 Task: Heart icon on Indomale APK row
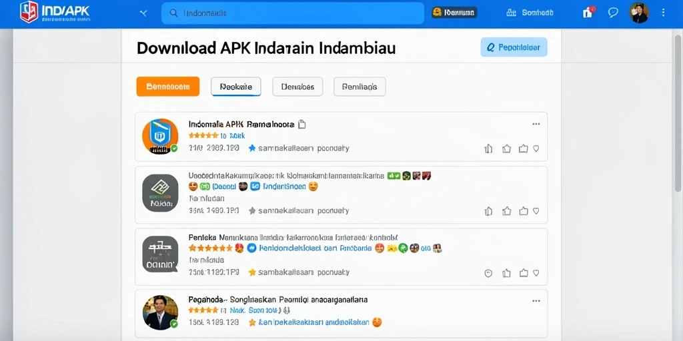[536, 149]
